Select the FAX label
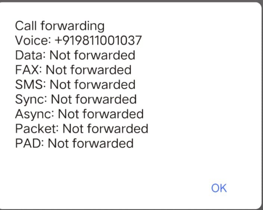 (28, 70)
